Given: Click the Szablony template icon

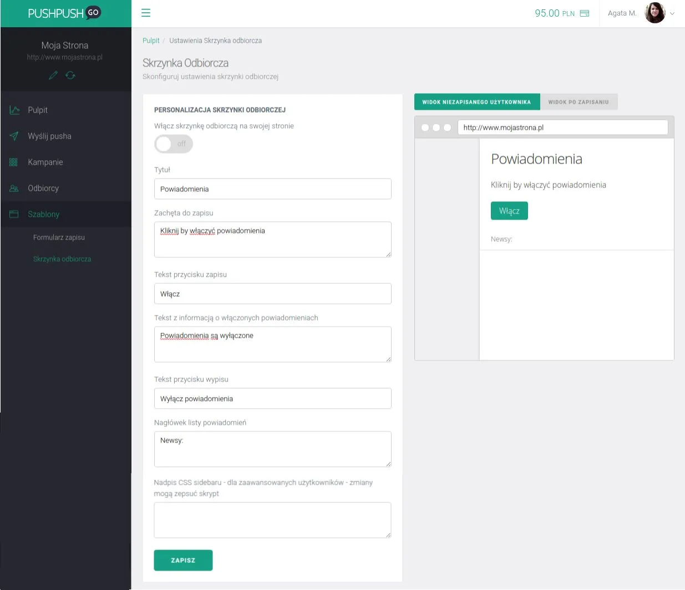Looking at the screenshot, I should (x=14, y=214).
